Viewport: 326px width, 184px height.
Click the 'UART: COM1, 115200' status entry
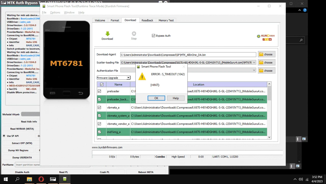[x=225, y=157]
